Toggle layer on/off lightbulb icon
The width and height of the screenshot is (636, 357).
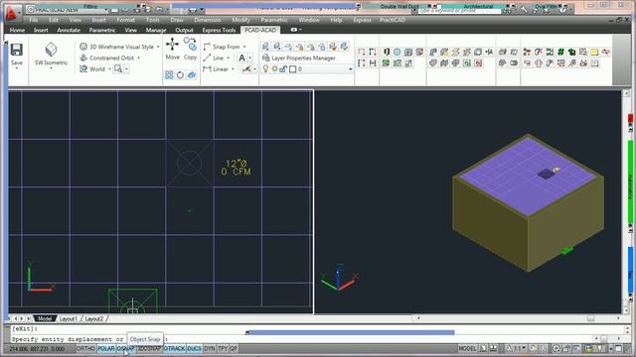(x=265, y=69)
